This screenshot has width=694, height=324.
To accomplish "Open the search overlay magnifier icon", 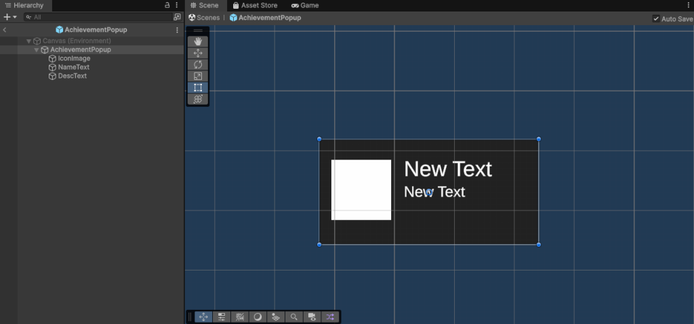I will click(294, 317).
